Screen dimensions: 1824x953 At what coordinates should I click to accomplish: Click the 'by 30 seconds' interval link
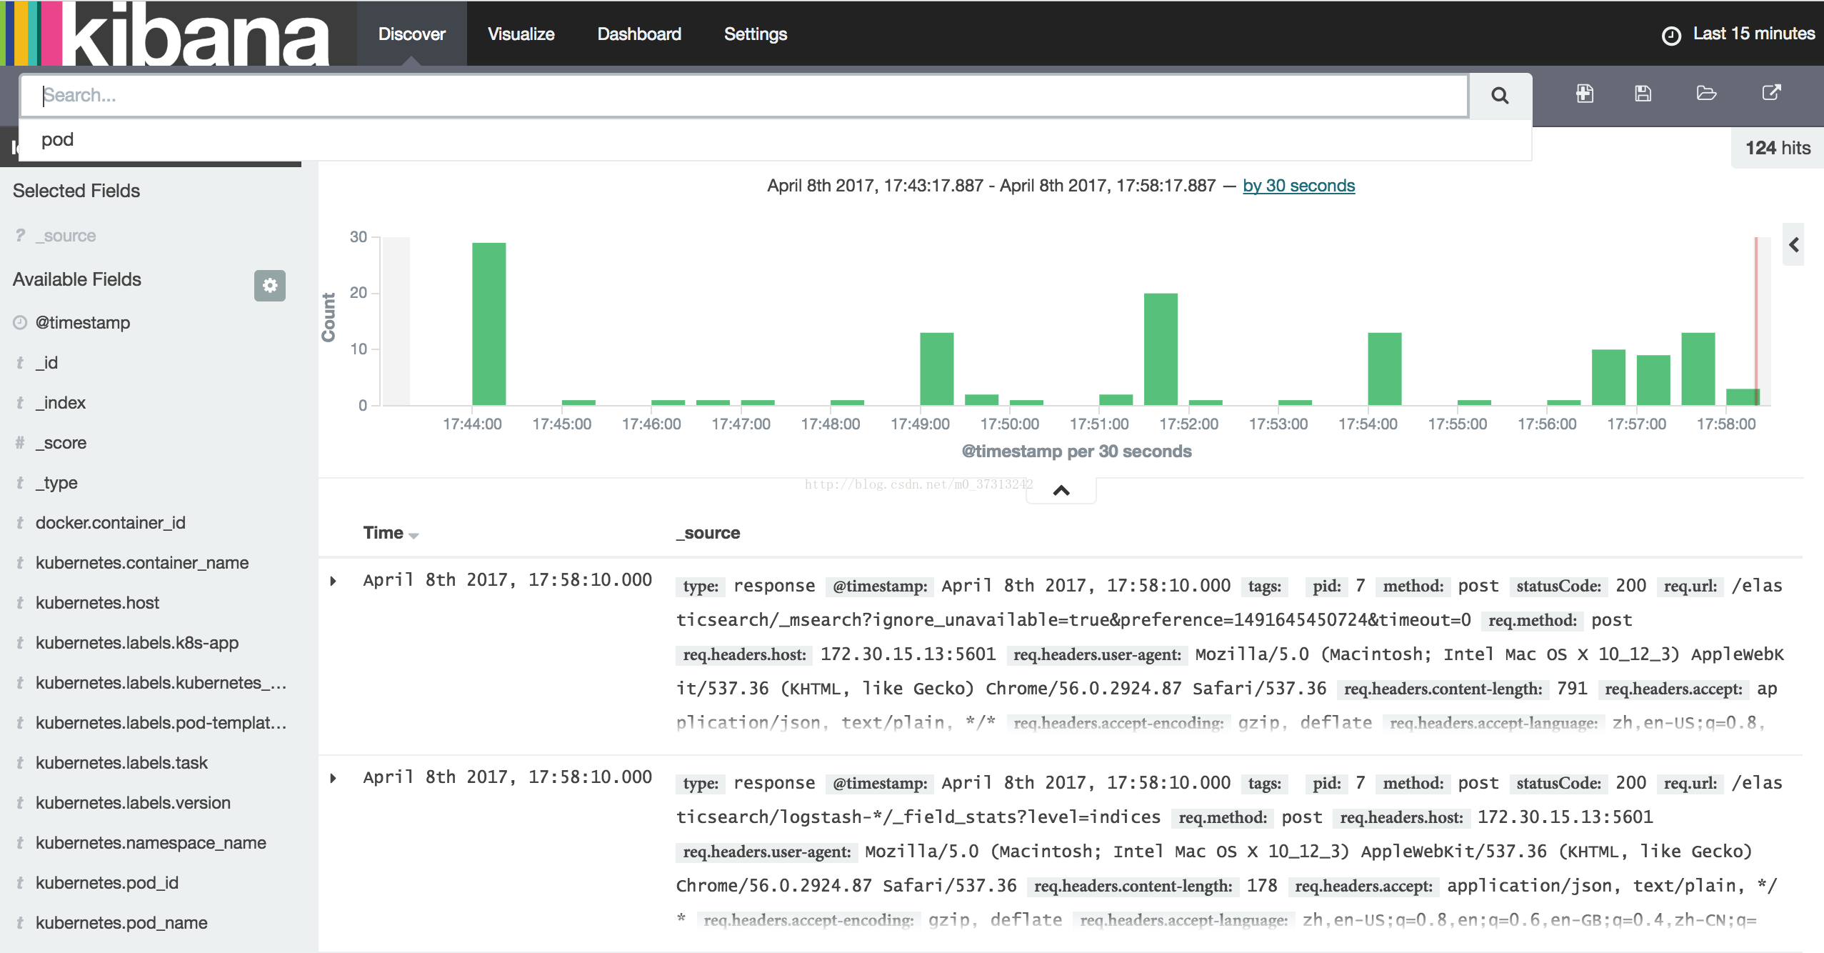pos(1298,186)
